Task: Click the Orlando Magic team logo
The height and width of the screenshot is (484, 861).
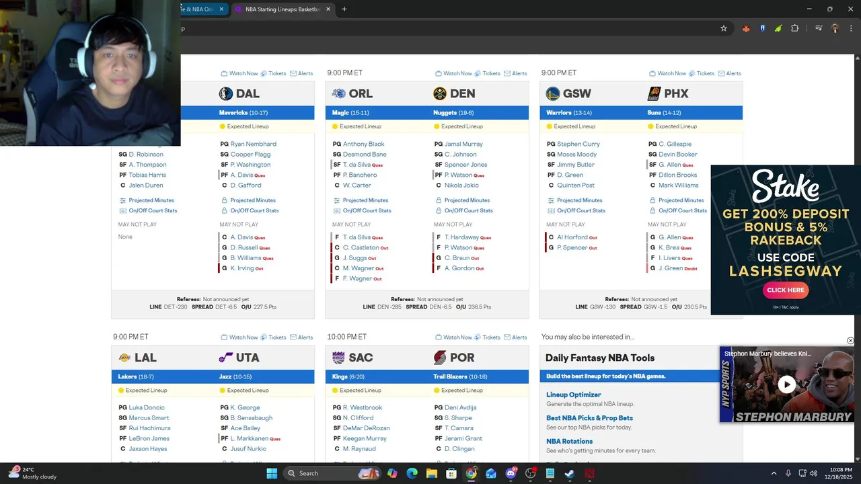Action: (x=339, y=93)
